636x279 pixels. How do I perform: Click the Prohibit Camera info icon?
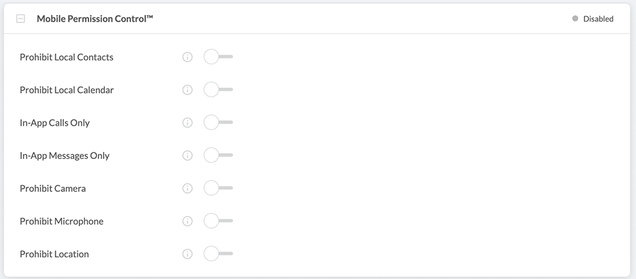[x=187, y=188]
